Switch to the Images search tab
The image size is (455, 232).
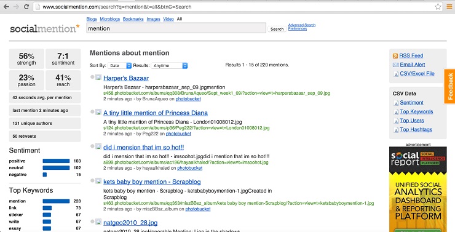point(153,19)
